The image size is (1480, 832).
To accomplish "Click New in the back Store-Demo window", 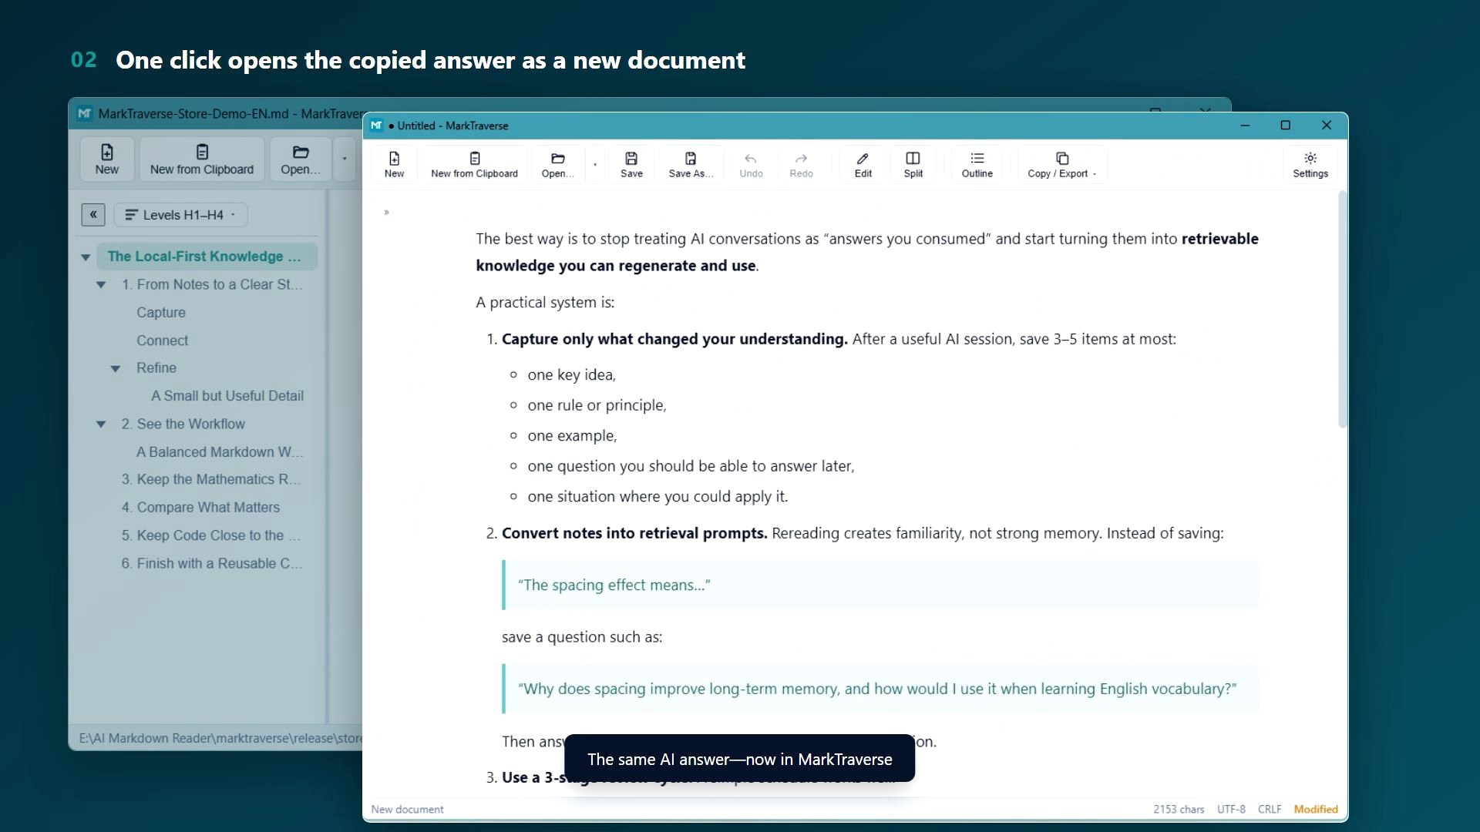I will click(x=107, y=159).
